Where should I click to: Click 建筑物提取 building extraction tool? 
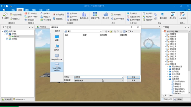point(73,20)
